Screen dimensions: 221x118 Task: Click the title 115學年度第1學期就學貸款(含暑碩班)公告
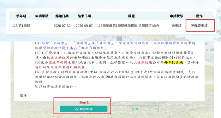128,26
